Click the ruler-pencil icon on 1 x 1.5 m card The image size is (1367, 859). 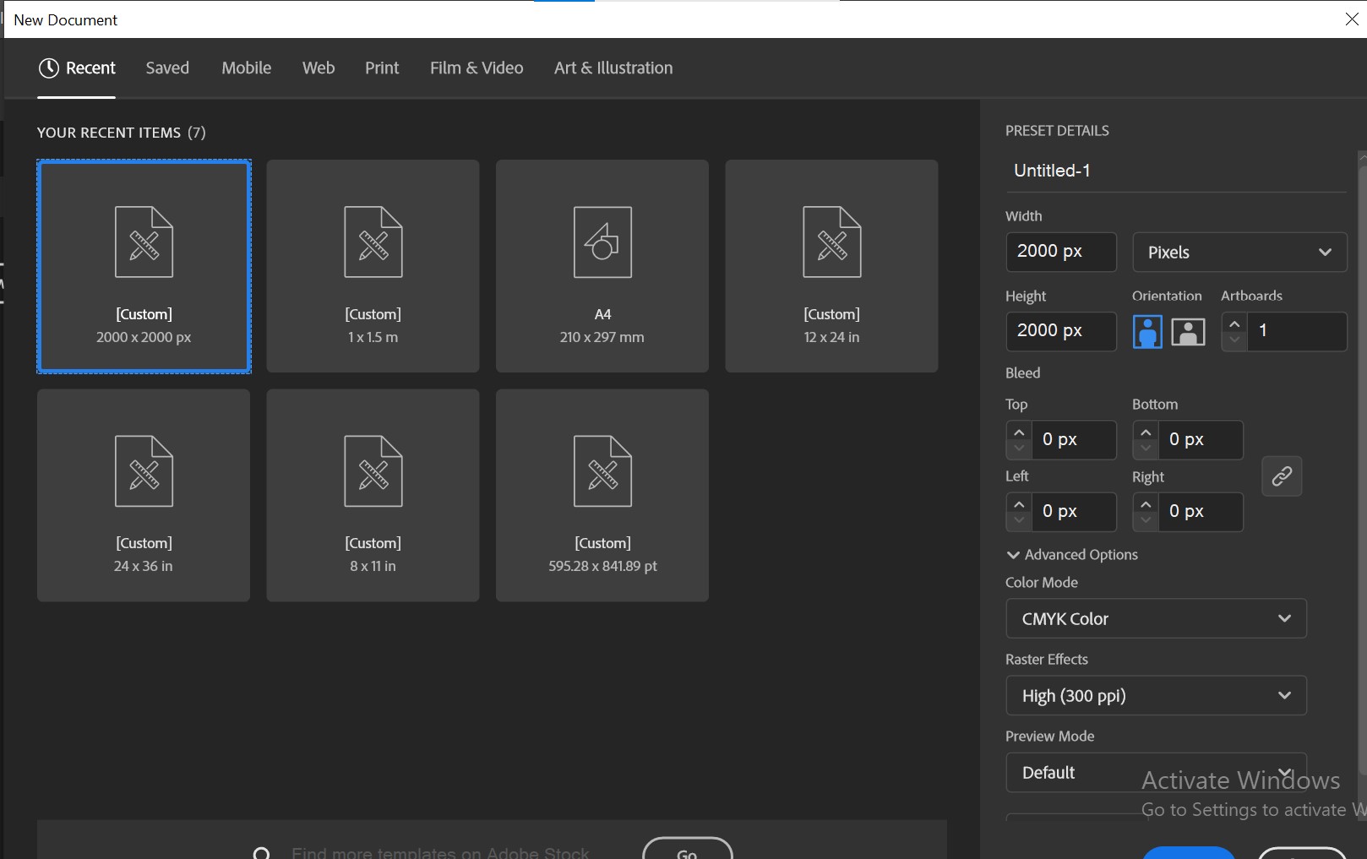click(373, 242)
